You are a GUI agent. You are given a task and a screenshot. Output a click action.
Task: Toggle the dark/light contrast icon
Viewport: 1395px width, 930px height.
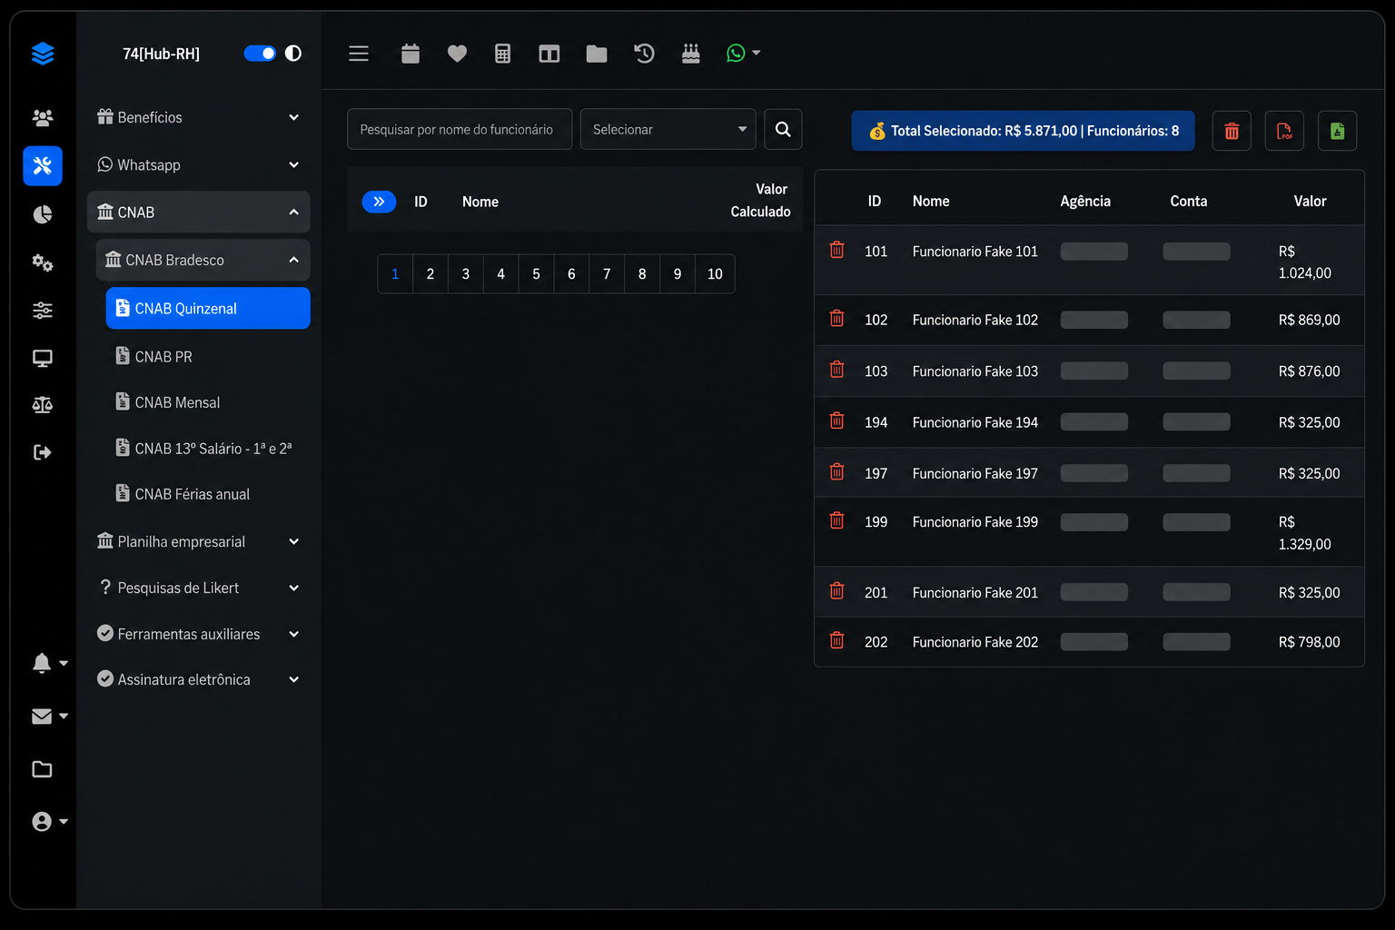[293, 54]
